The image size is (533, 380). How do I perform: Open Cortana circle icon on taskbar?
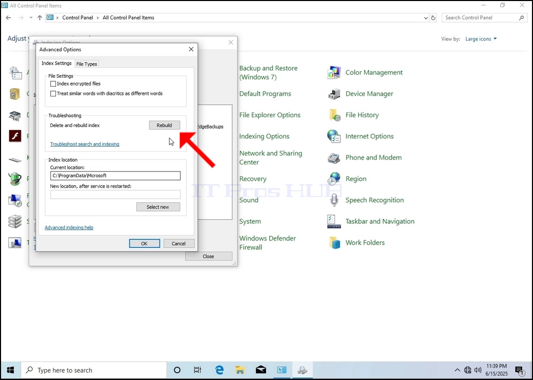click(177, 370)
